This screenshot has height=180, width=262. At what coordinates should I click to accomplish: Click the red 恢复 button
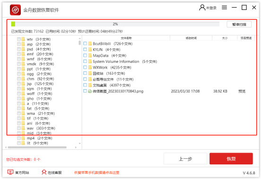pos(231,159)
